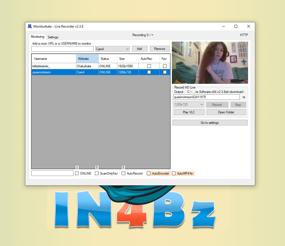Click ONLINE status cell for queencrimson

pyautogui.click(x=108, y=72)
